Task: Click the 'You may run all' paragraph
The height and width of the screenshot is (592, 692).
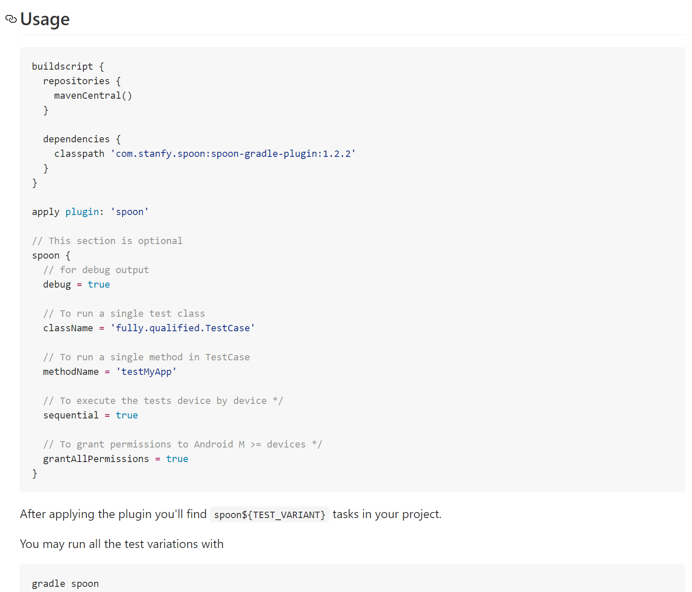Action: coord(122,544)
